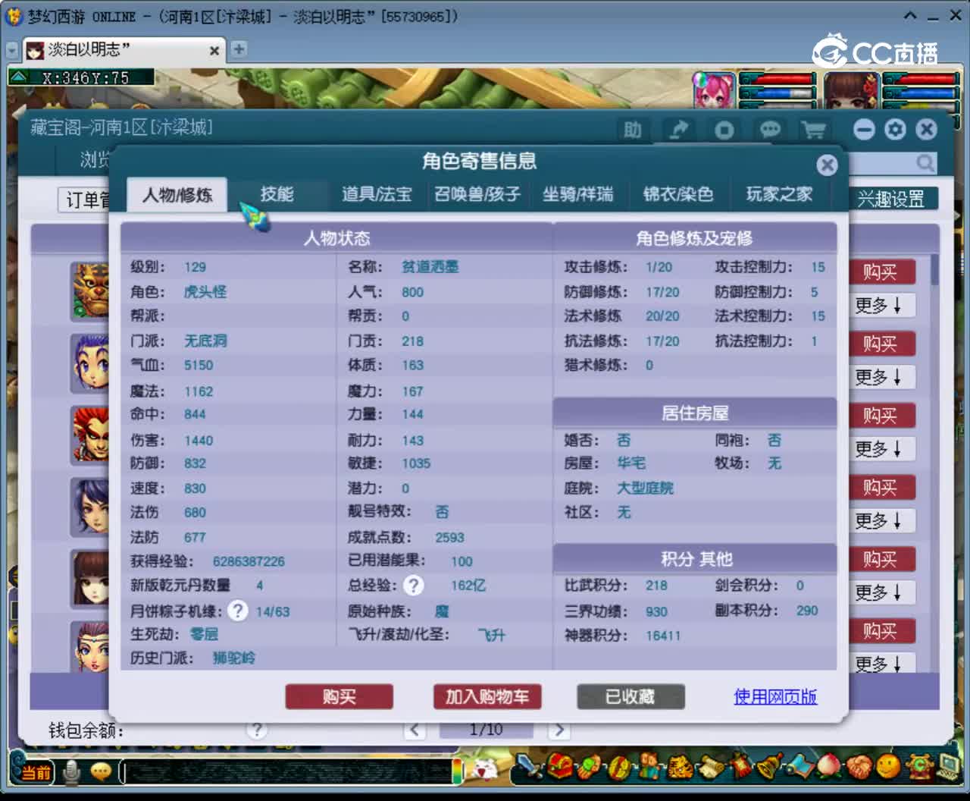The width and height of the screenshot is (970, 801).
Task: Open the 坐骑/祥瑞 tab
Action: click(x=577, y=194)
